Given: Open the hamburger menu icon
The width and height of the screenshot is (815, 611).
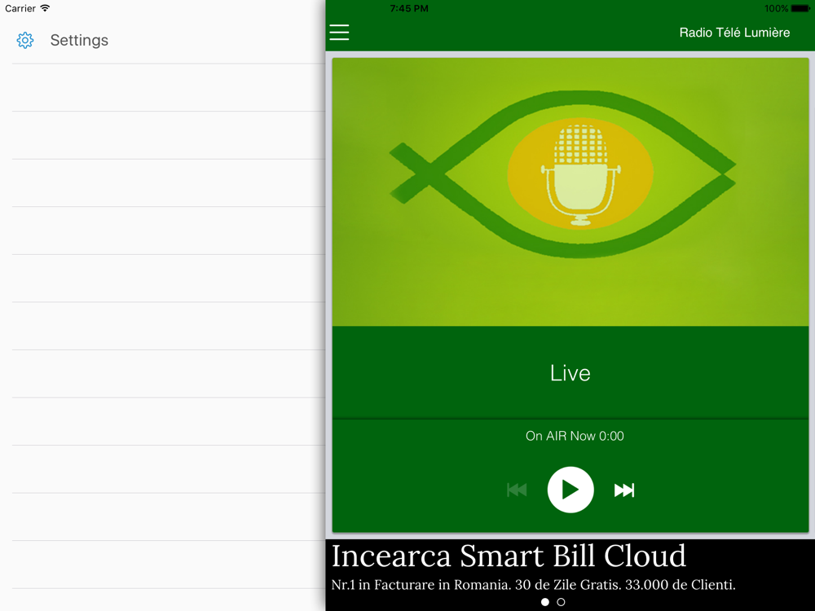Looking at the screenshot, I should (x=339, y=33).
